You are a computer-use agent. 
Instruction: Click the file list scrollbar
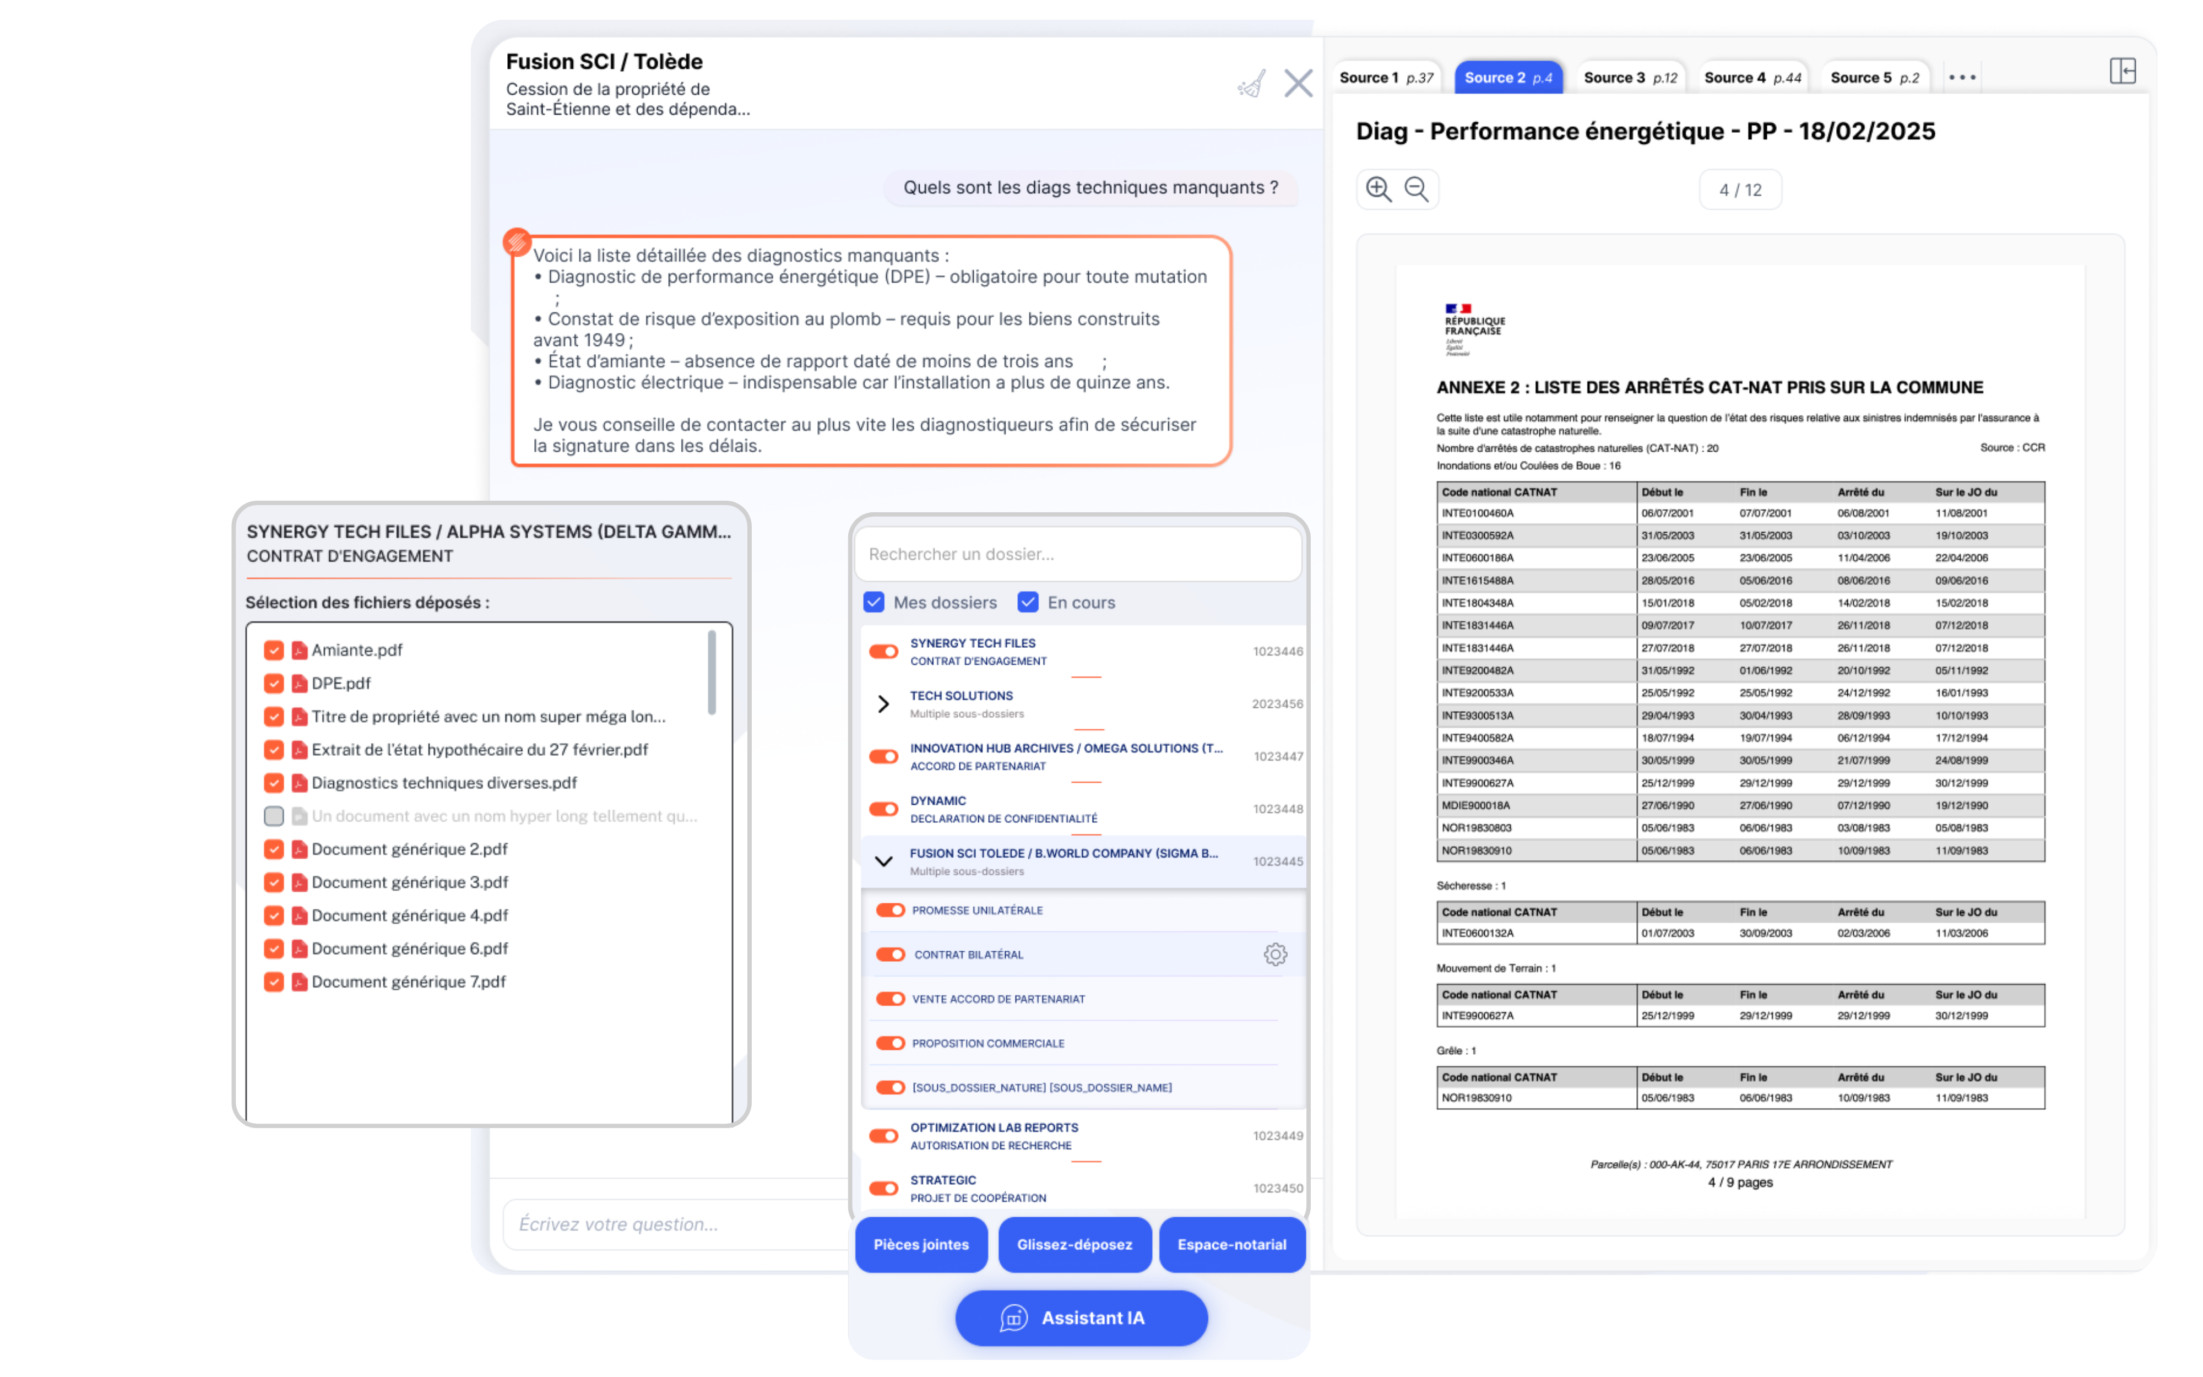click(x=711, y=674)
